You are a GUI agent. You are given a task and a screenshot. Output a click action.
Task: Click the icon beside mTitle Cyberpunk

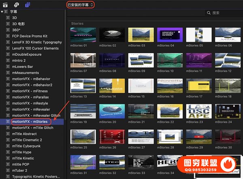point(8,146)
